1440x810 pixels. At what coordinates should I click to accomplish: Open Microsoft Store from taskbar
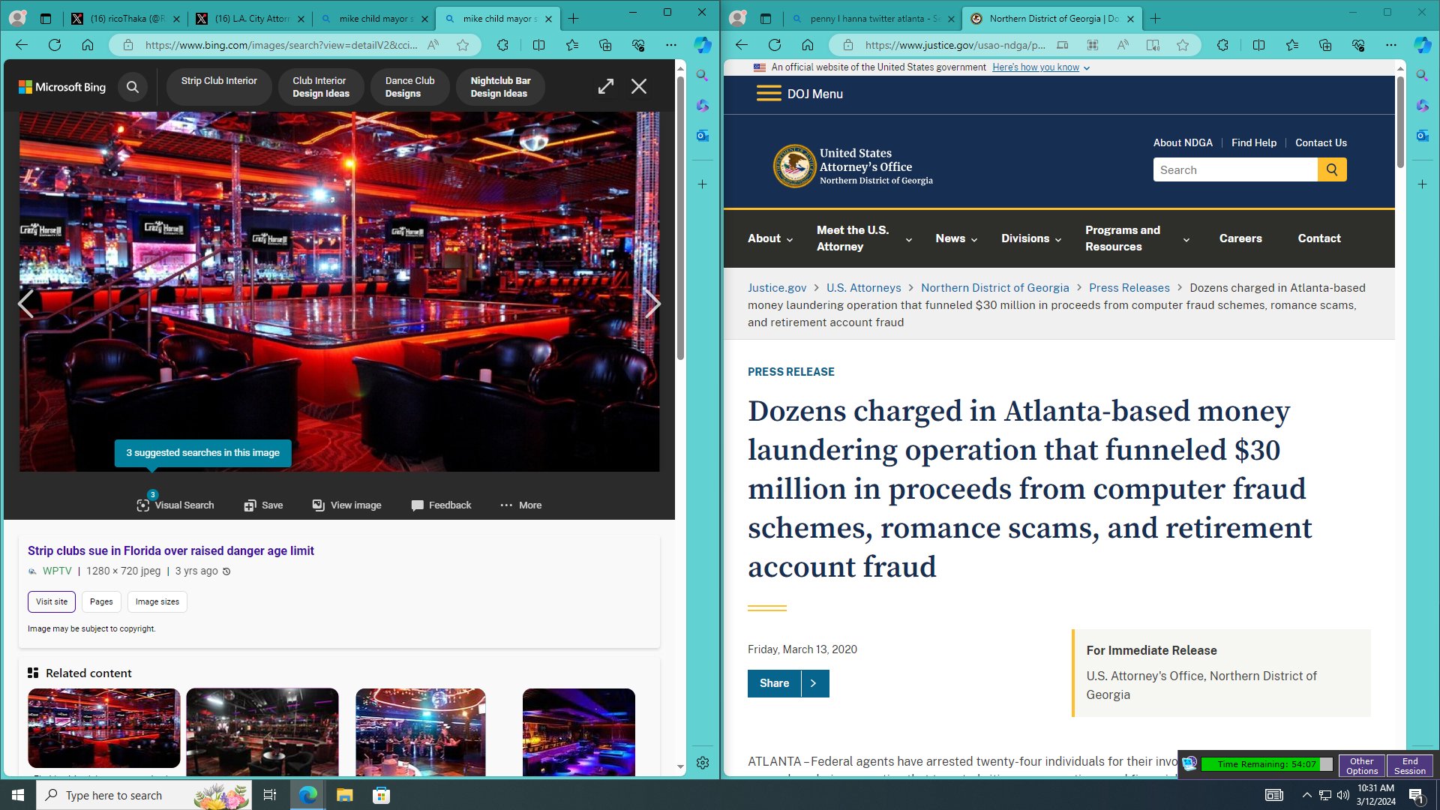coord(381,795)
